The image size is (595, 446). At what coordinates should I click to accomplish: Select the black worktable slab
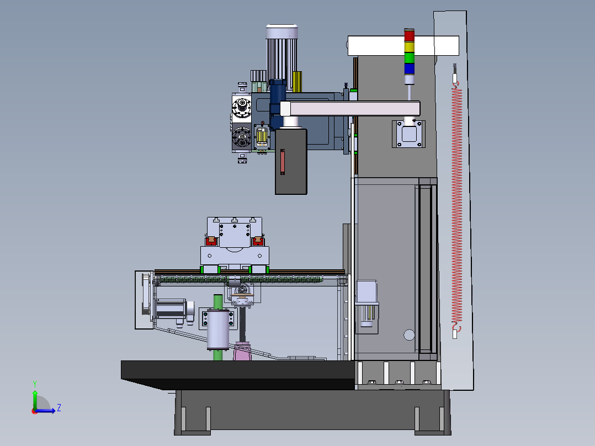pyautogui.click(x=238, y=375)
